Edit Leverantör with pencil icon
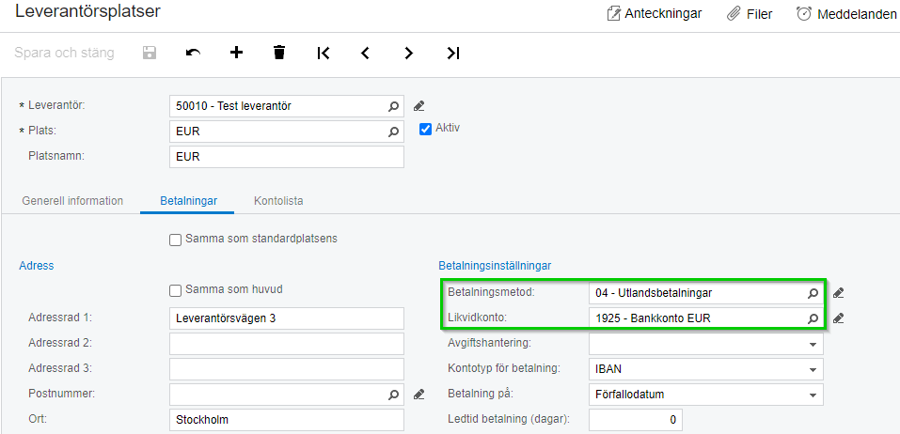The height and width of the screenshot is (434, 900). click(x=419, y=106)
